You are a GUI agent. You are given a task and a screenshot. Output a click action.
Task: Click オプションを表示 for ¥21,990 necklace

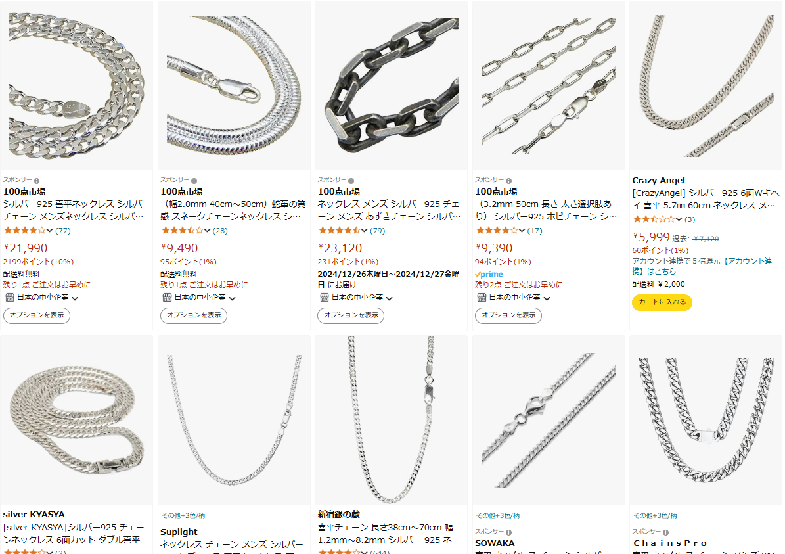37,315
